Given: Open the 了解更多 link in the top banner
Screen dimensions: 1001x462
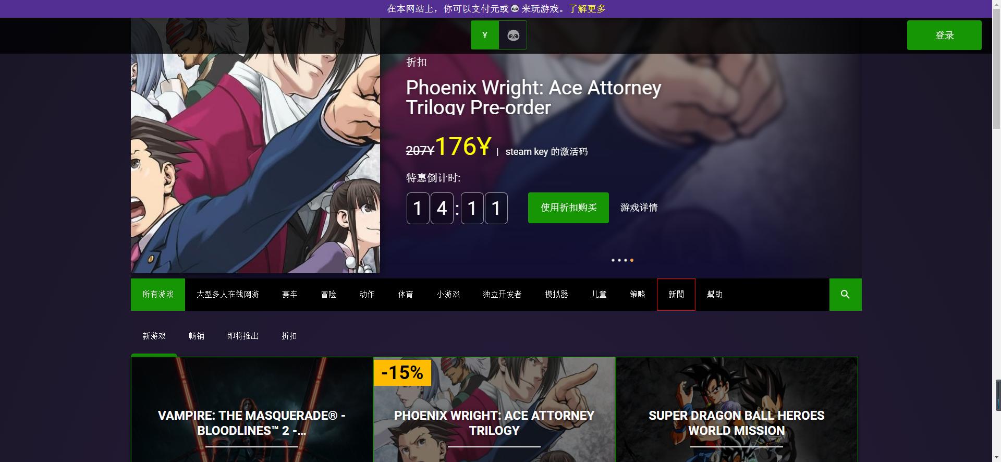Looking at the screenshot, I should tap(587, 9).
